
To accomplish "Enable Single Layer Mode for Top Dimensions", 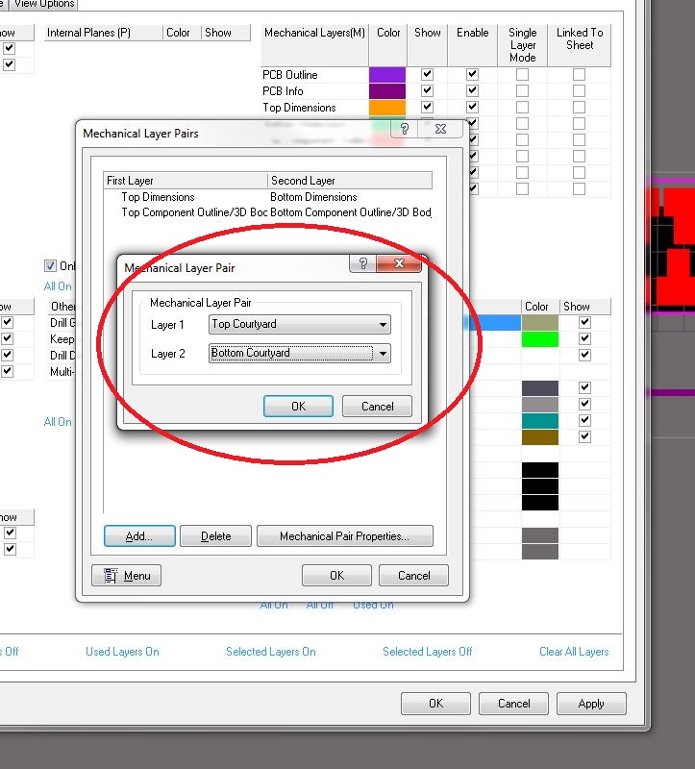I will [x=522, y=108].
